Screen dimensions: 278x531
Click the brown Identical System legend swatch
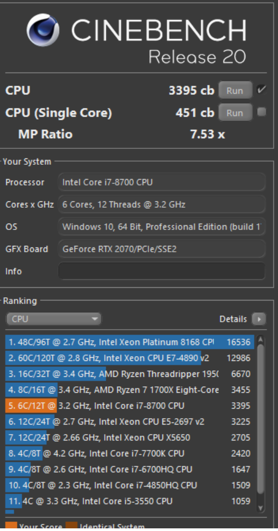tap(71, 526)
